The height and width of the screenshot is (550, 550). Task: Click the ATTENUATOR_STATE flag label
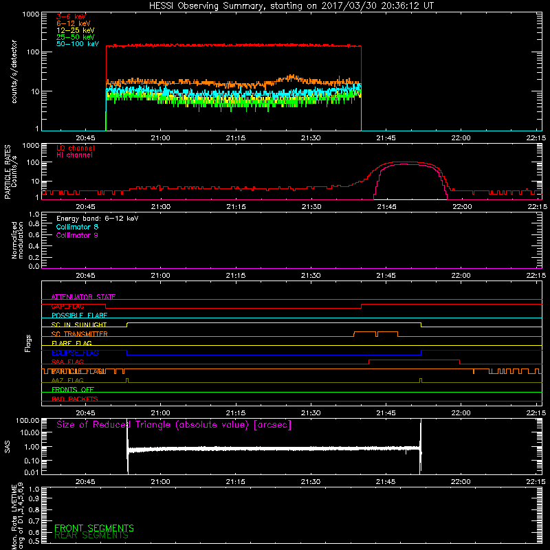coord(83,297)
